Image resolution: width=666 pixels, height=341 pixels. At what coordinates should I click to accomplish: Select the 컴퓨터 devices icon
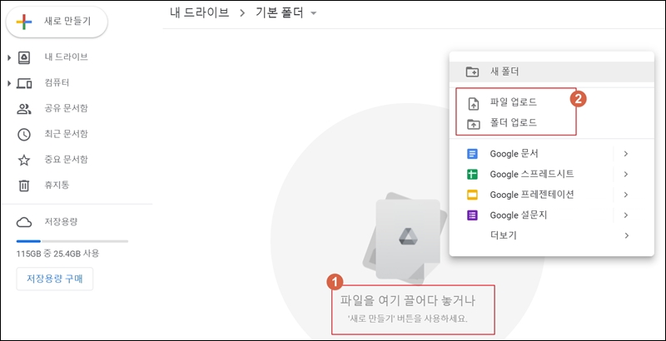(x=24, y=83)
